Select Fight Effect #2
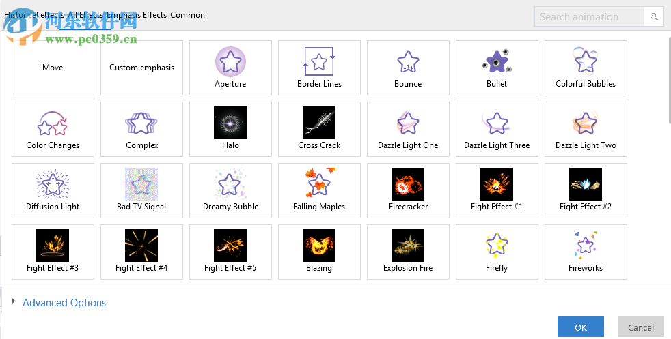This screenshot has height=339, width=671. tap(586, 191)
